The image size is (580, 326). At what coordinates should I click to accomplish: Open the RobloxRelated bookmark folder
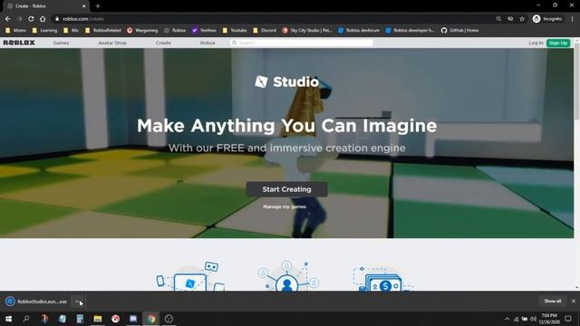(x=103, y=30)
